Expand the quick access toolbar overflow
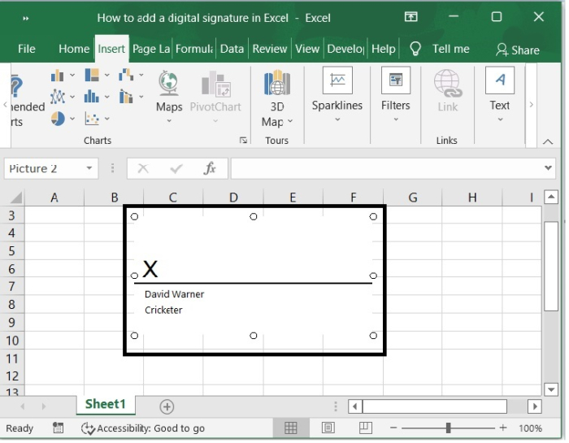This screenshot has width=569, height=443. tap(25, 18)
